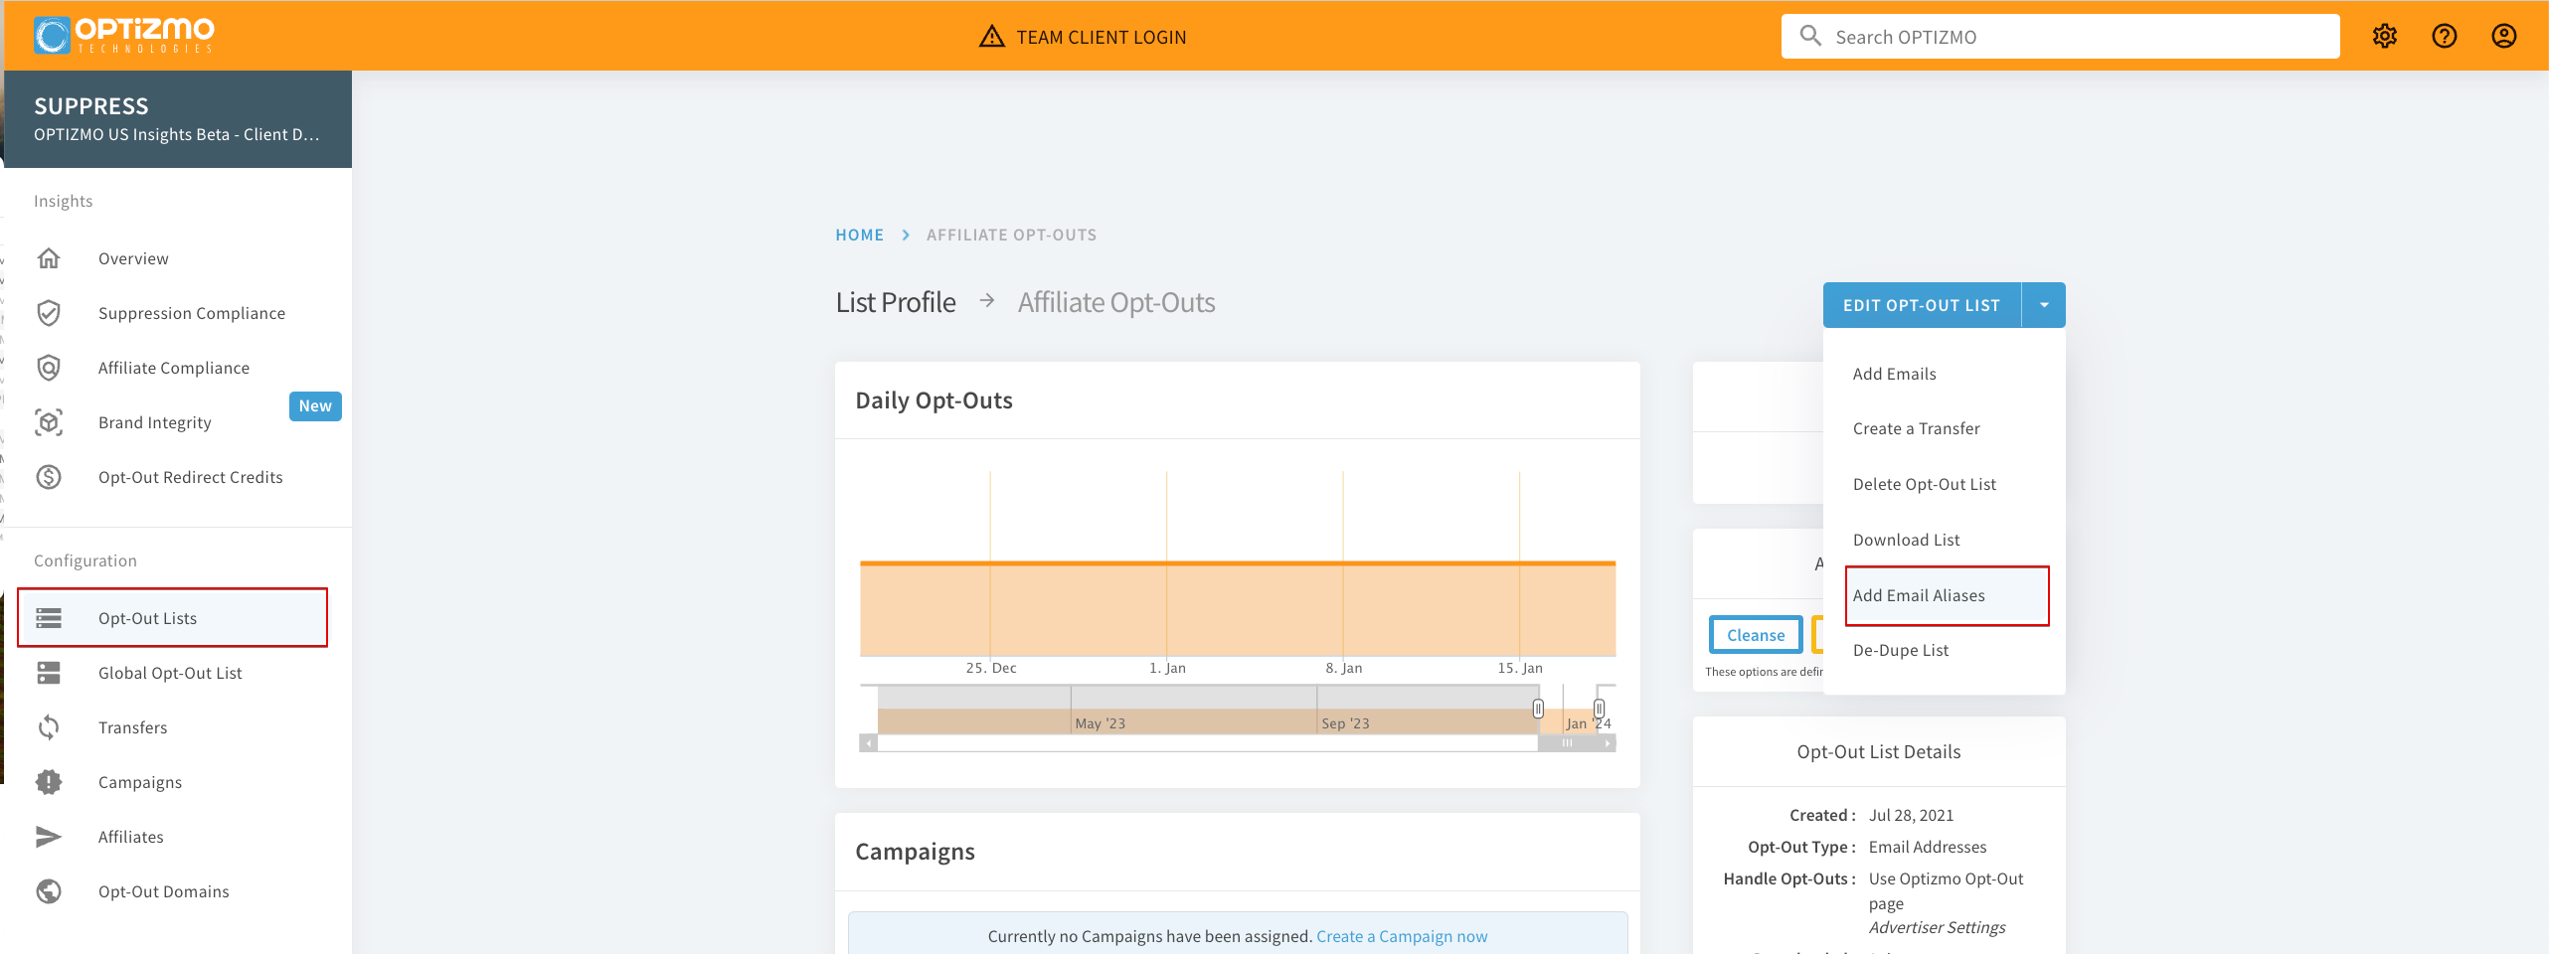Click the Global Opt-Out List server icon
Screen dimensions: 2549x954
49,673
